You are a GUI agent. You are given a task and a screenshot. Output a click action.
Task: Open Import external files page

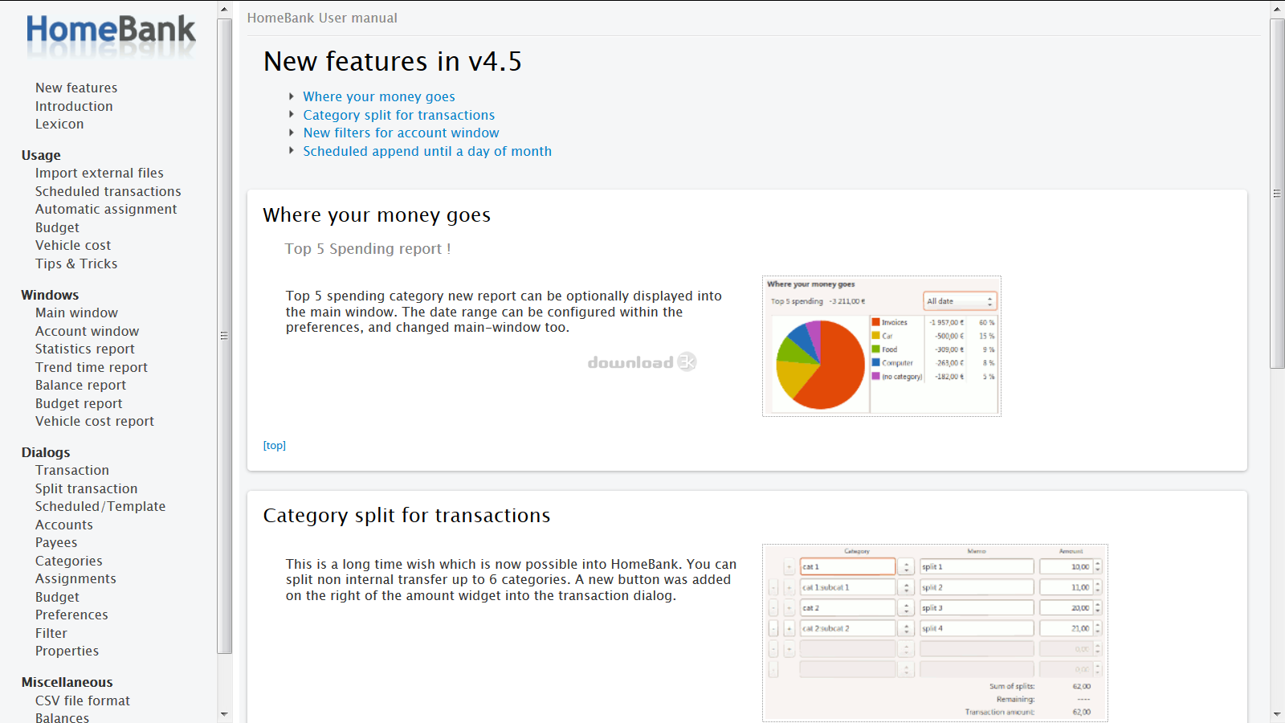point(100,173)
